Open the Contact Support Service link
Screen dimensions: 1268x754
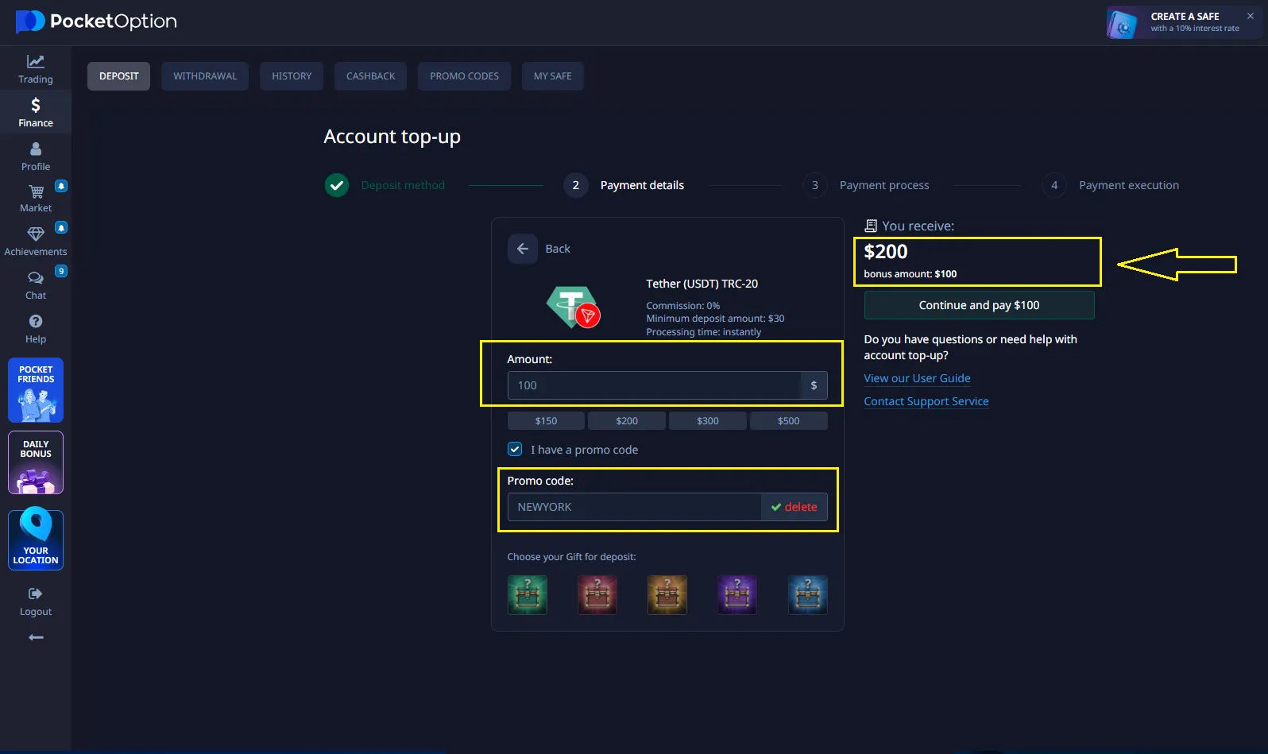[926, 401]
